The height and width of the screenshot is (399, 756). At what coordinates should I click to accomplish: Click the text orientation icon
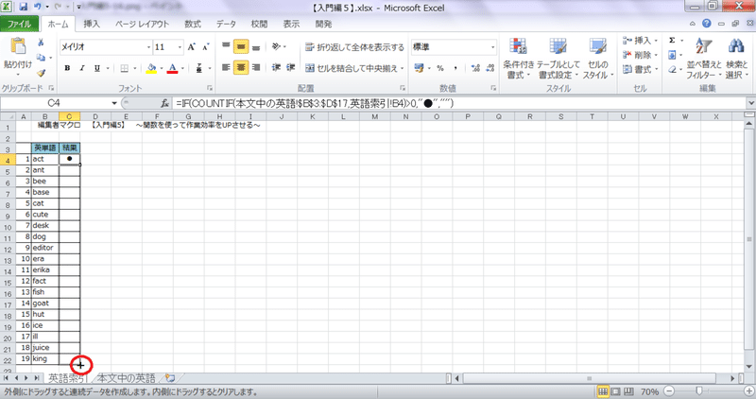(276, 46)
